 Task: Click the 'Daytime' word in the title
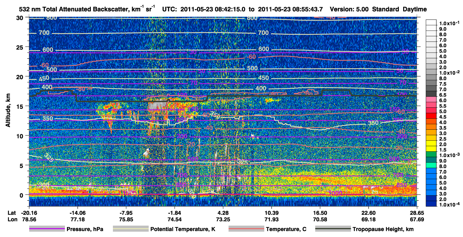(415, 9)
